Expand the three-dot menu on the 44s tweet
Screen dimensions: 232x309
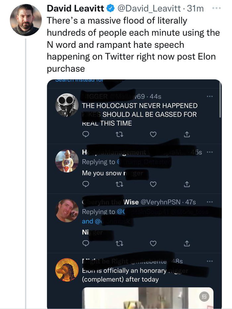(209, 97)
